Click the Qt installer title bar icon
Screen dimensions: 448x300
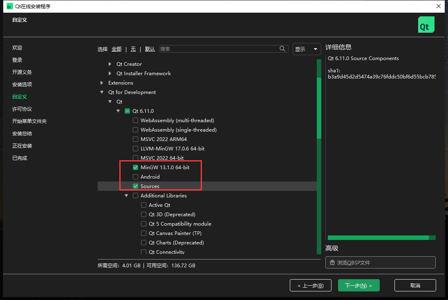pos(9,6)
